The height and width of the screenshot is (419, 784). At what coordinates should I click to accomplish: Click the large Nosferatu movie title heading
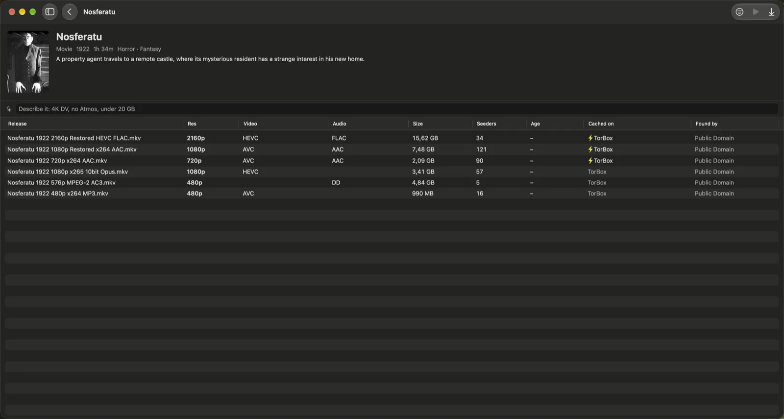tap(79, 37)
